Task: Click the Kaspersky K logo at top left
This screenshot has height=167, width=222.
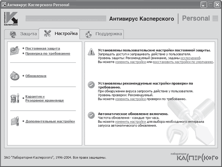Action: tap(11, 18)
